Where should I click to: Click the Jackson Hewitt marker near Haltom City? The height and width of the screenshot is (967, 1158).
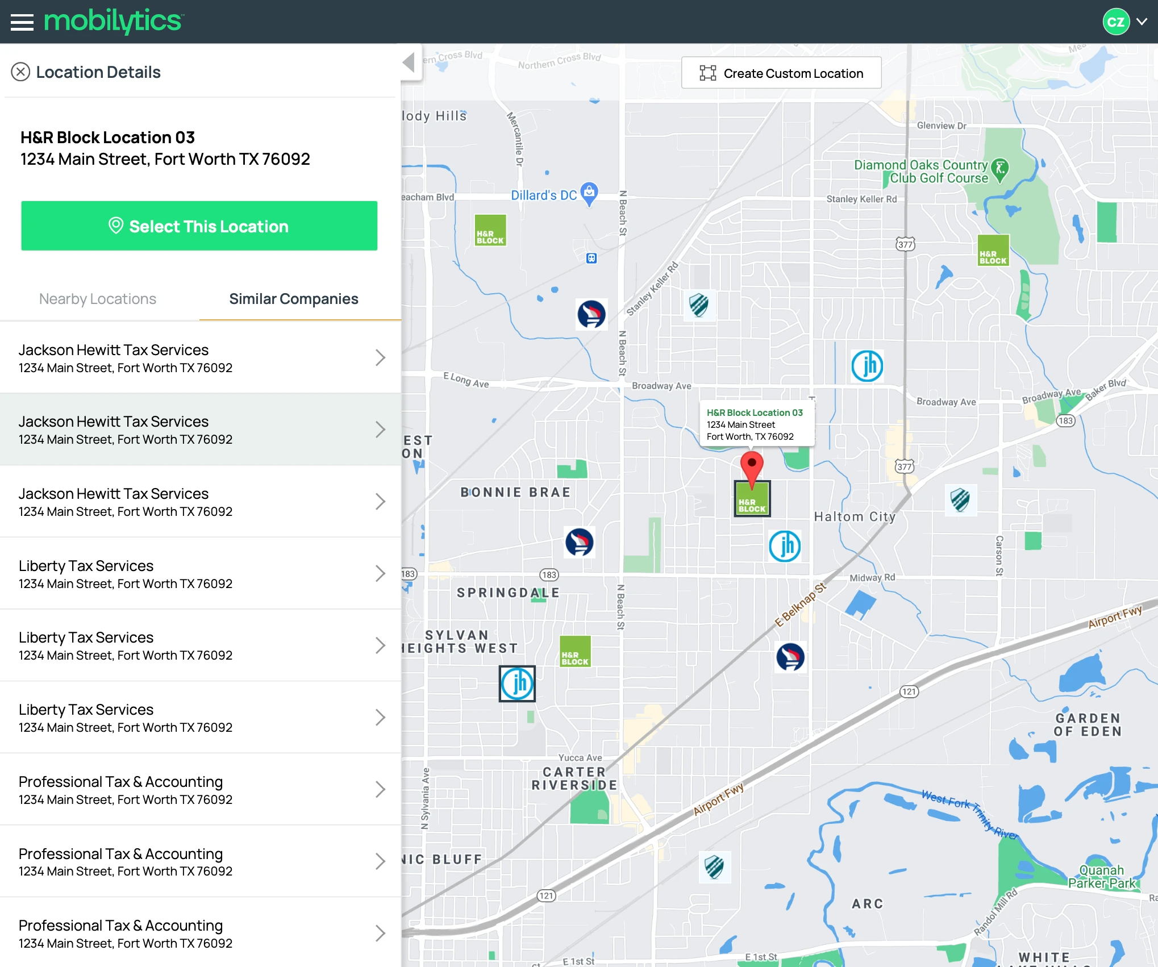(x=785, y=546)
